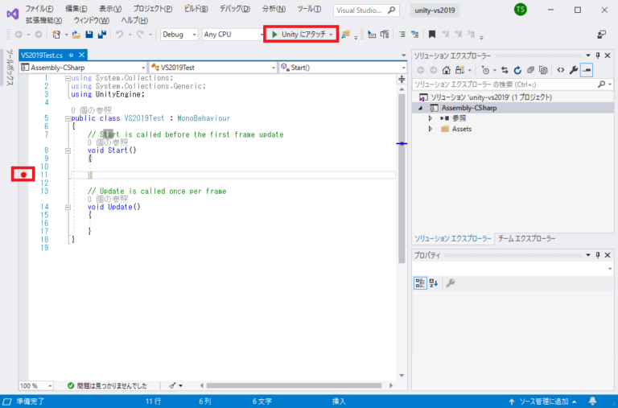Click the Visual Studio search box

coord(366,10)
